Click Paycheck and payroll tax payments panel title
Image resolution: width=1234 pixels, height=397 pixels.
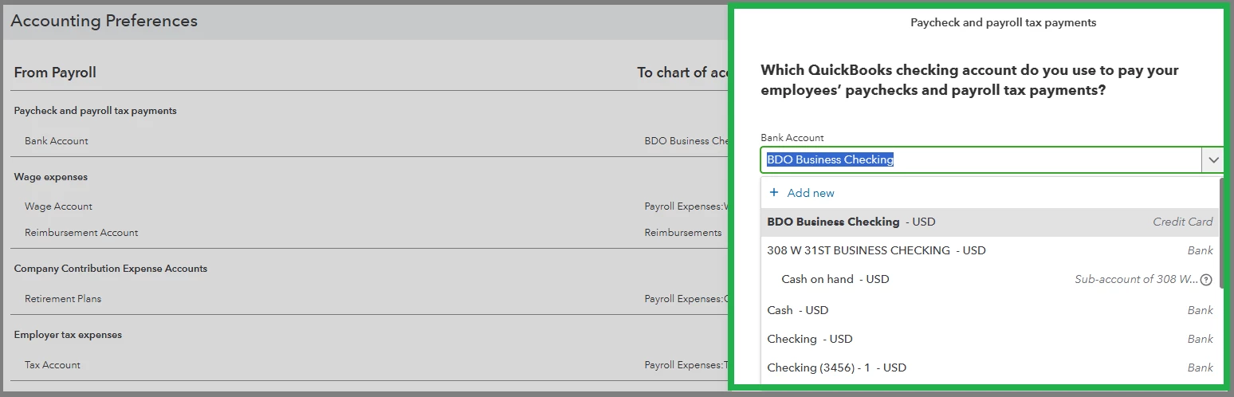[1003, 22]
